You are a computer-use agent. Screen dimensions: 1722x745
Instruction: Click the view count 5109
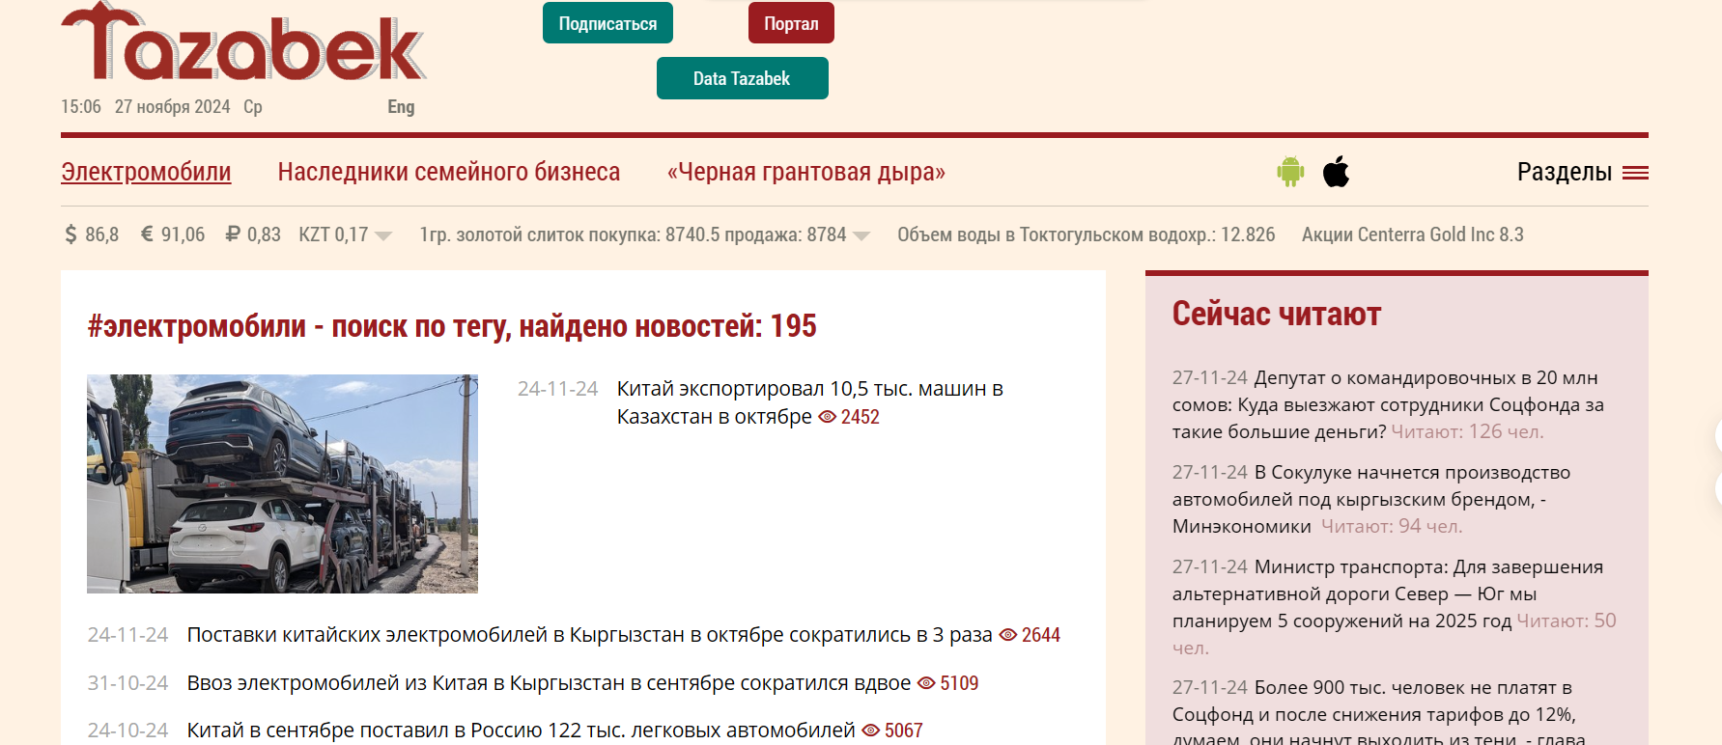click(959, 683)
